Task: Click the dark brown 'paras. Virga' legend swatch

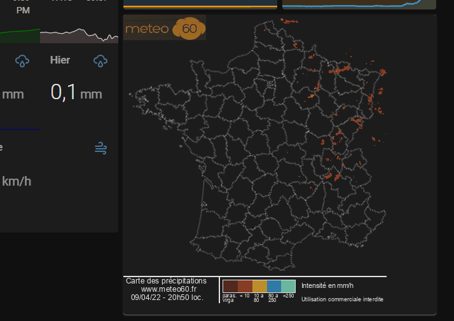Action: click(230, 286)
